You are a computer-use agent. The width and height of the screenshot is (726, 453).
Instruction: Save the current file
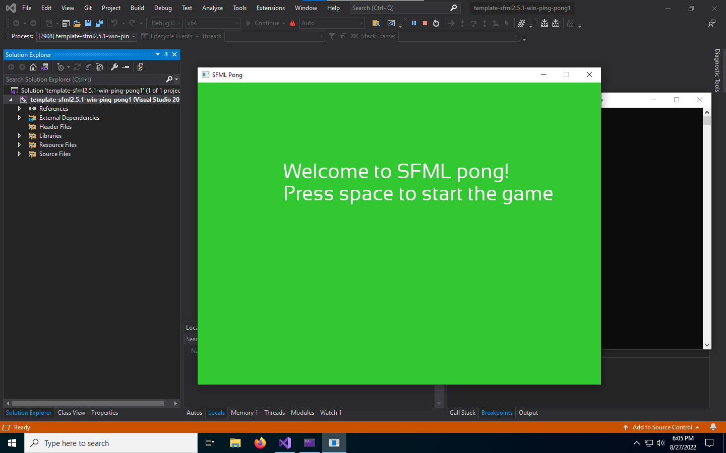pyautogui.click(x=88, y=23)
